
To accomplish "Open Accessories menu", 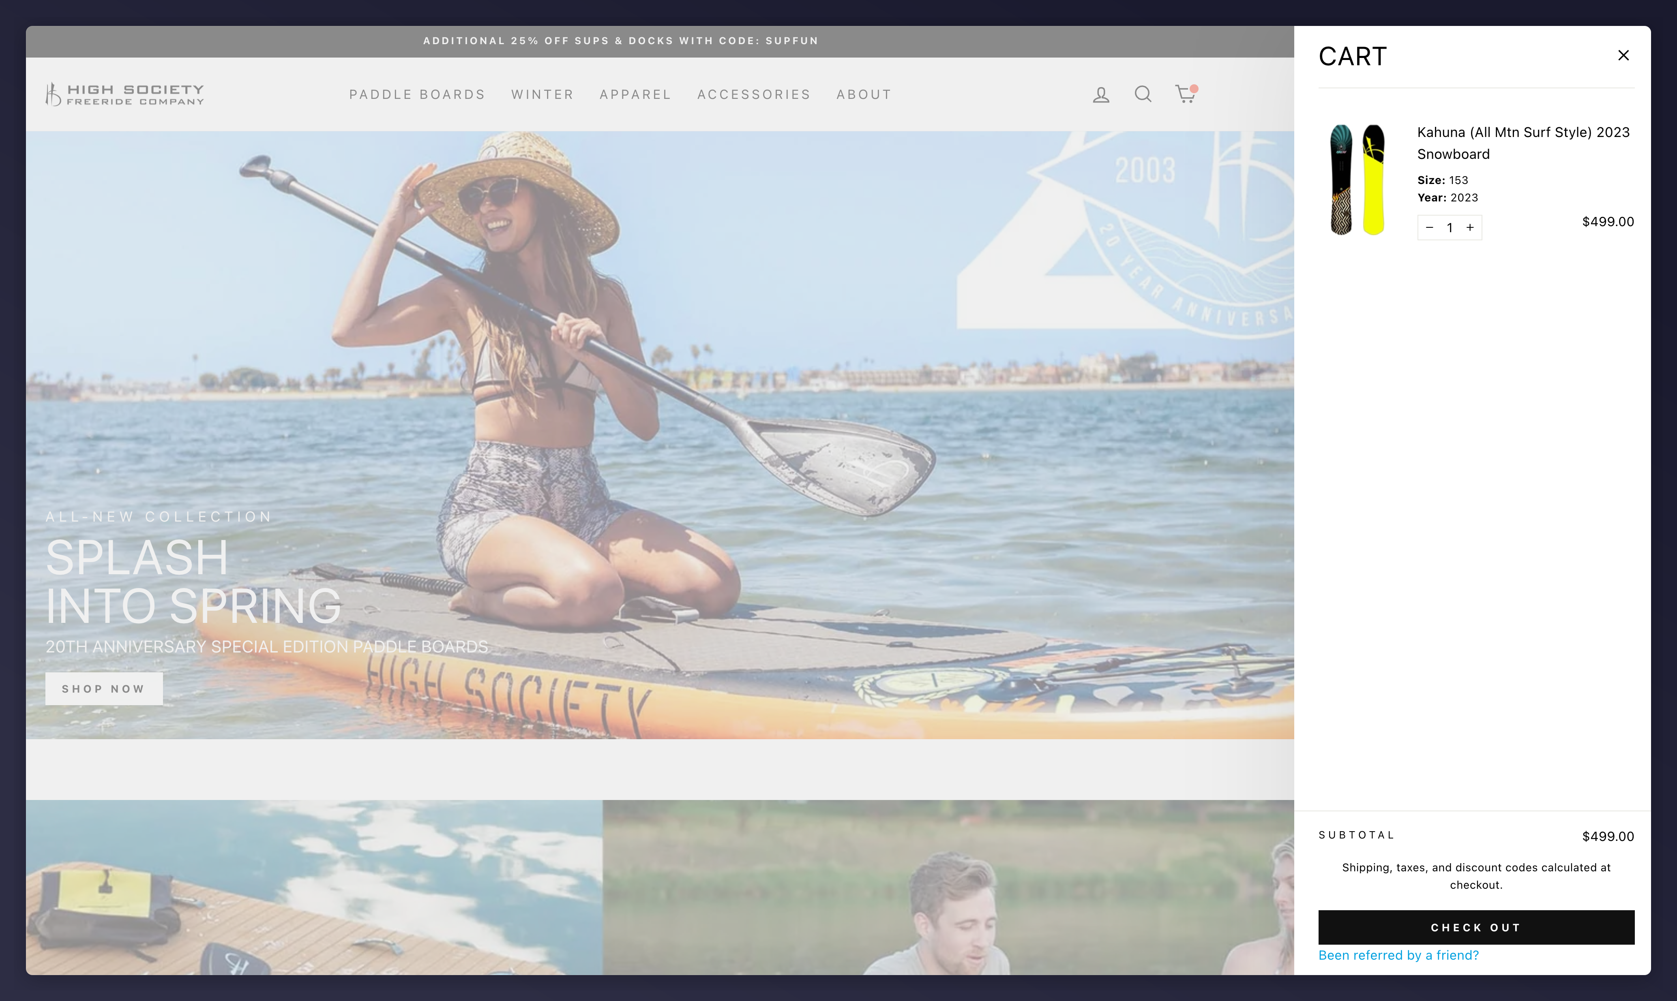I will [x=753, y=94].
